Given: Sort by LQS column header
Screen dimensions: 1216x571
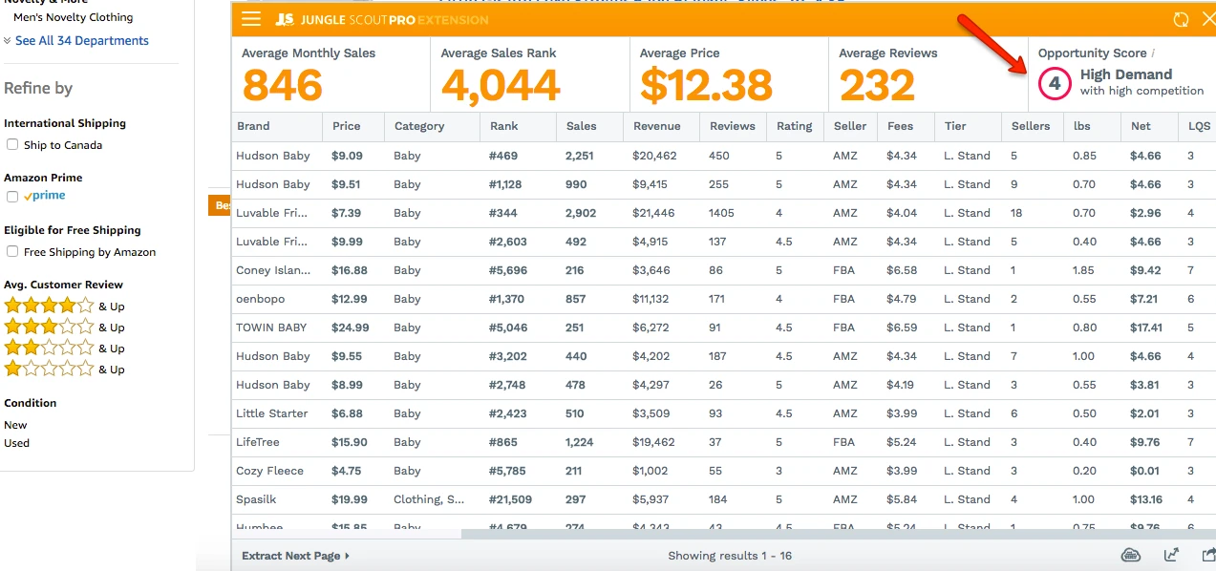Looking at the screenshot, I should (x=1199, y=126).
